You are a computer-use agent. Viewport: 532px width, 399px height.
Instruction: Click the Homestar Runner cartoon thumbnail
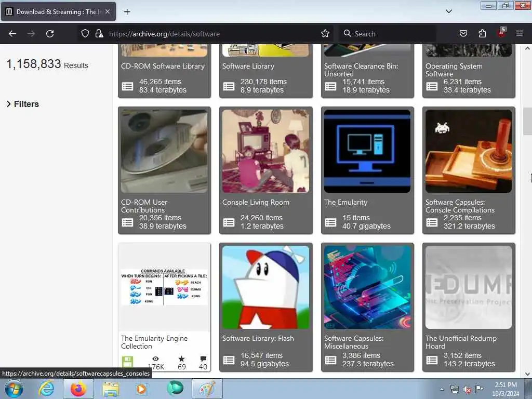tap(265, 287)
